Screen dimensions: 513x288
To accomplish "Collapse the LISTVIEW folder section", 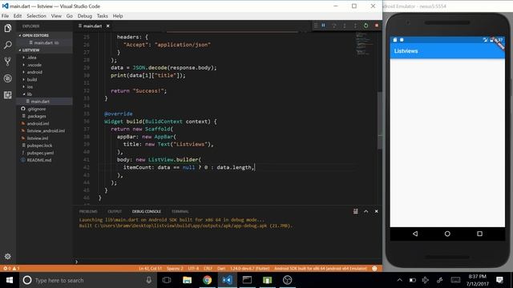I will point(45,50).
